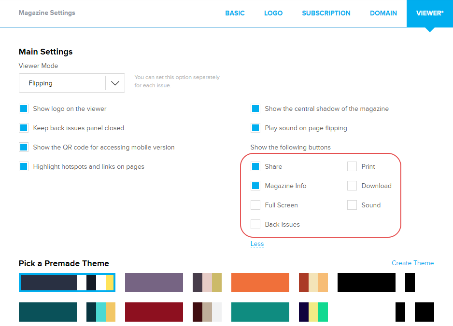Open the Viewer Mode dropdown
Screen dimensions: 453x326
pos(72,83)
